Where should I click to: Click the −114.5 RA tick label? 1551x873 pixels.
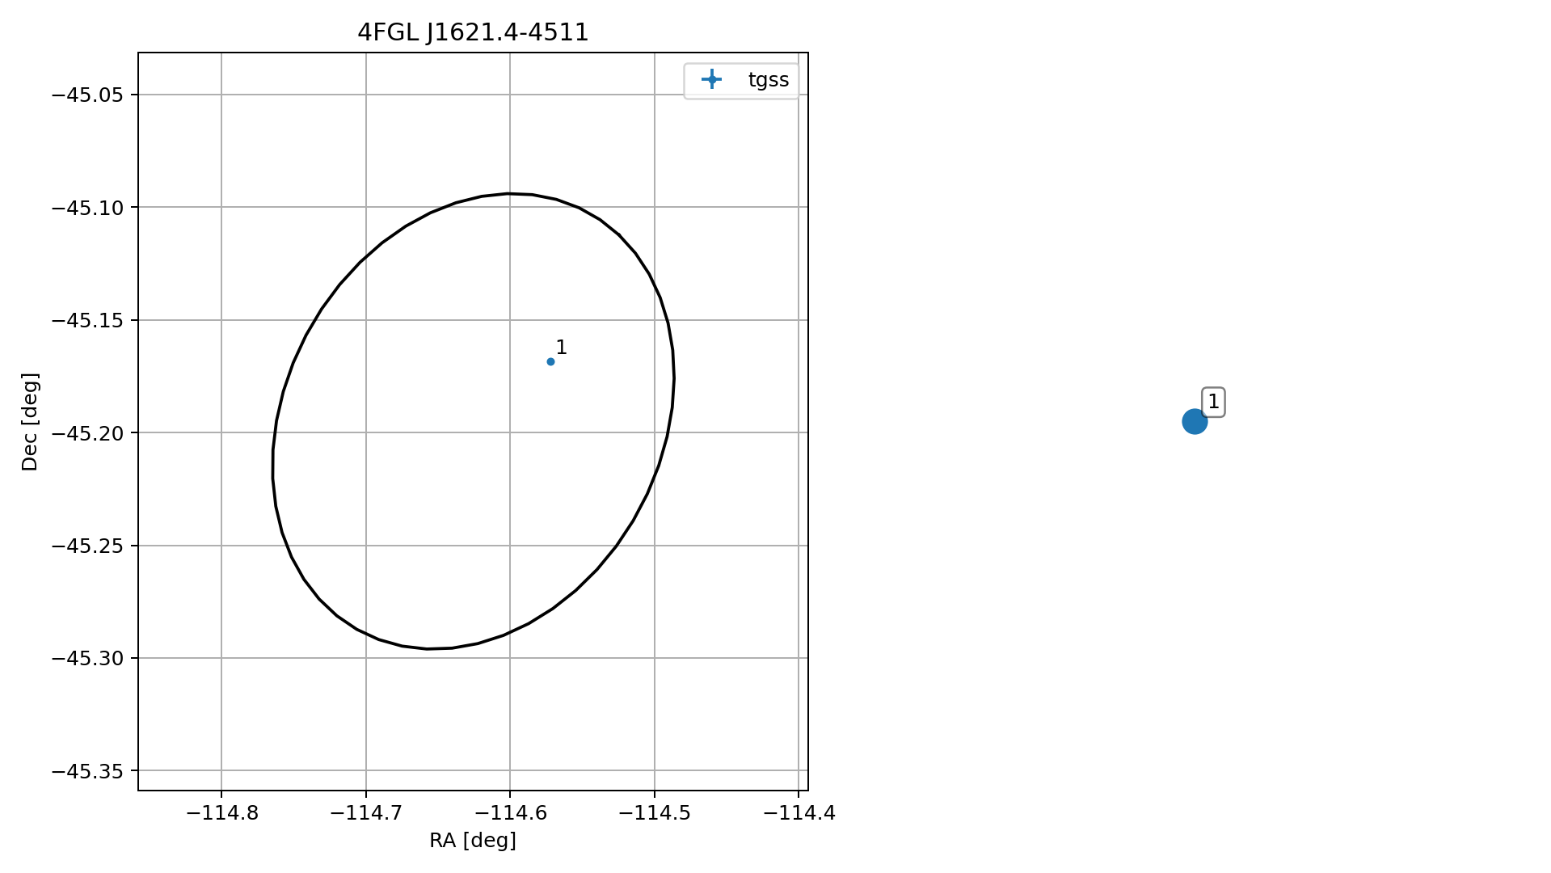coord(655,813)
